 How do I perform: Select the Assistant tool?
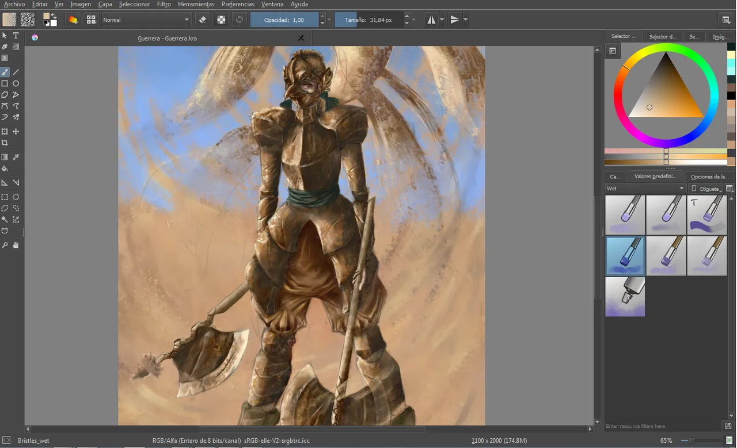coord(5,183)
